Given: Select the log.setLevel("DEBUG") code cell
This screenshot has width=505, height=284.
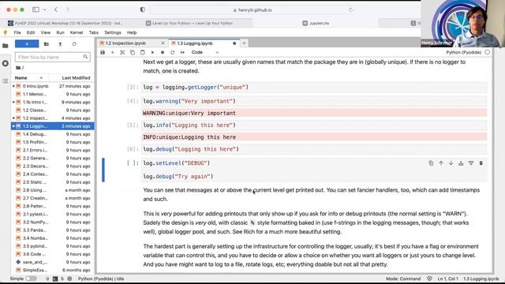Looking at the screenshot, I should pyautogui.click(x=314, y=170).
